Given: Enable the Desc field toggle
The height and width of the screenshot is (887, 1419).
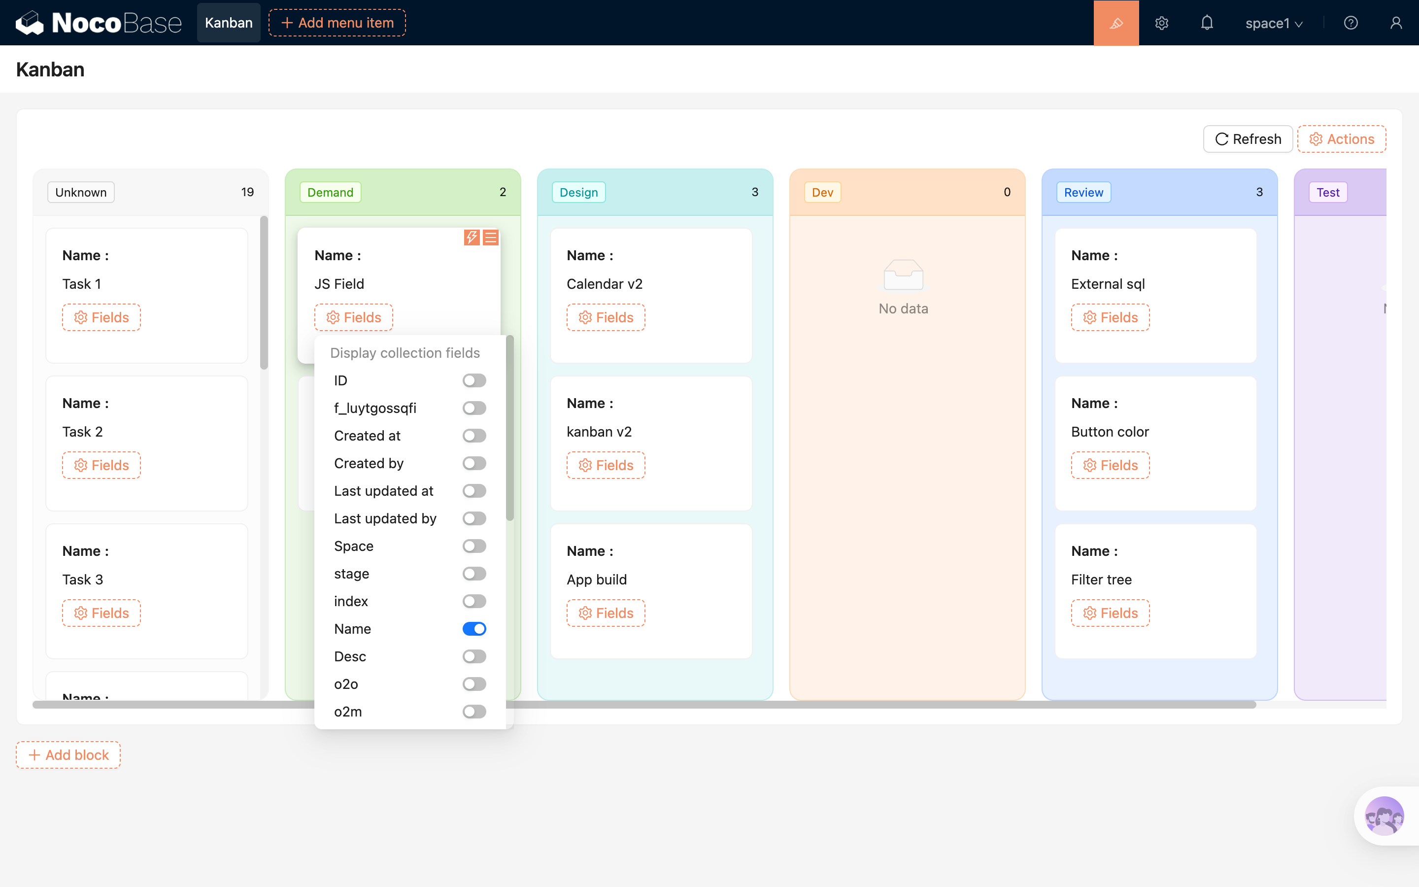Looking at the screenshot, I should (x=474, y=656).
